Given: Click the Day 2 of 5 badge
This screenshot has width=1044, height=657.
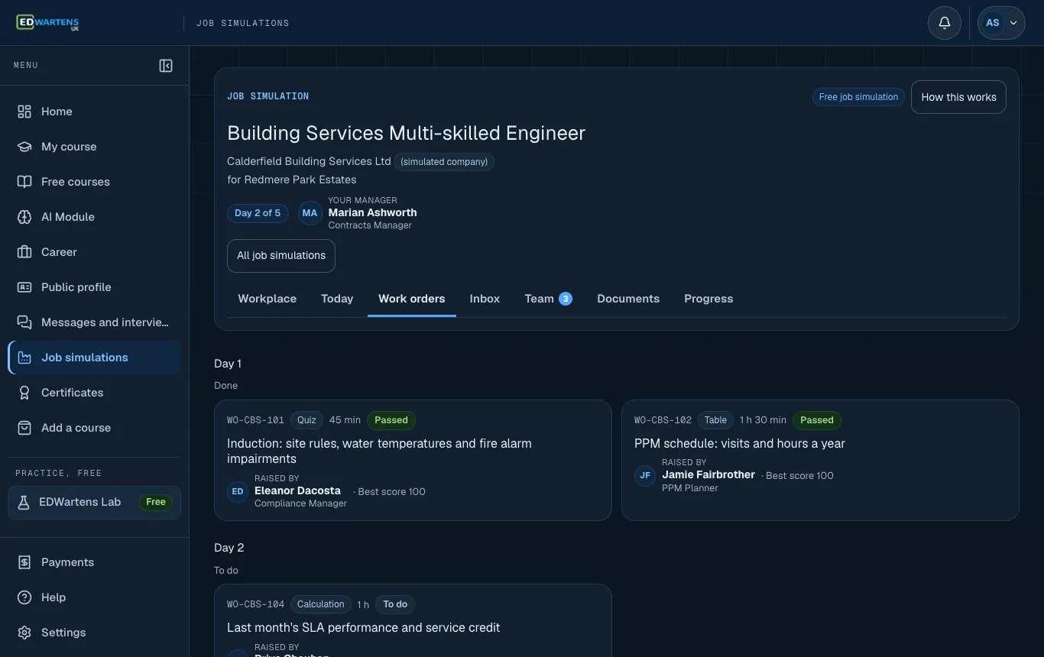Looking at the screenshot, I should click(x=258, y=213).
